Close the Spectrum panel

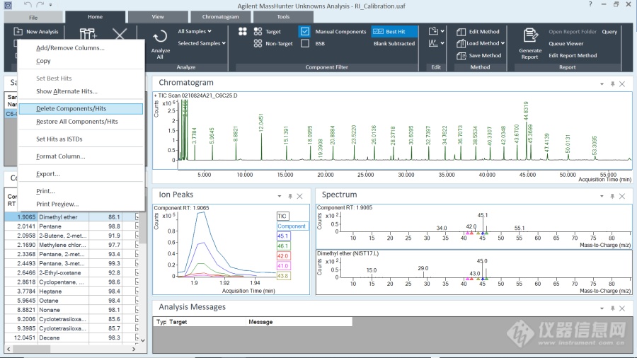click(x=622, y=196)
